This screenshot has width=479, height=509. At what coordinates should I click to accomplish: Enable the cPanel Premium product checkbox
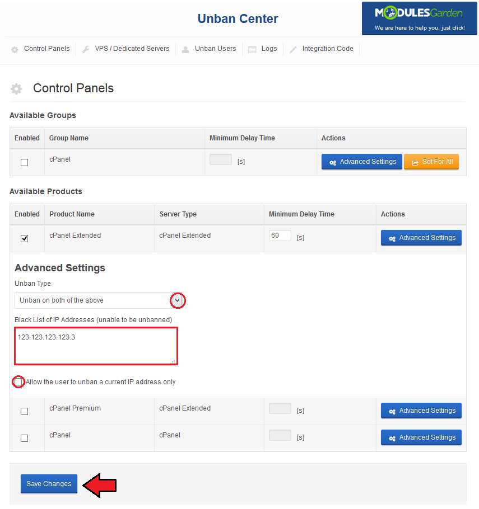pos(25,411)
